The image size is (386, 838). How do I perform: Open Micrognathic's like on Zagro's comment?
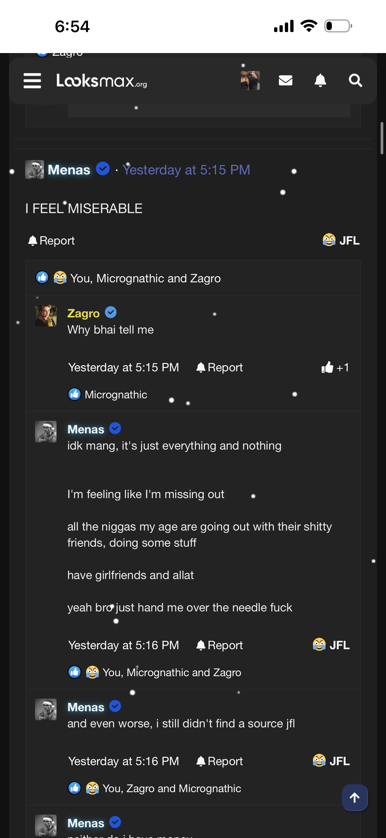click(x=116, y=395)
